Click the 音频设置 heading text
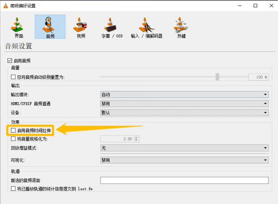The width and height of the screenshot is (278, 204). 18,46
